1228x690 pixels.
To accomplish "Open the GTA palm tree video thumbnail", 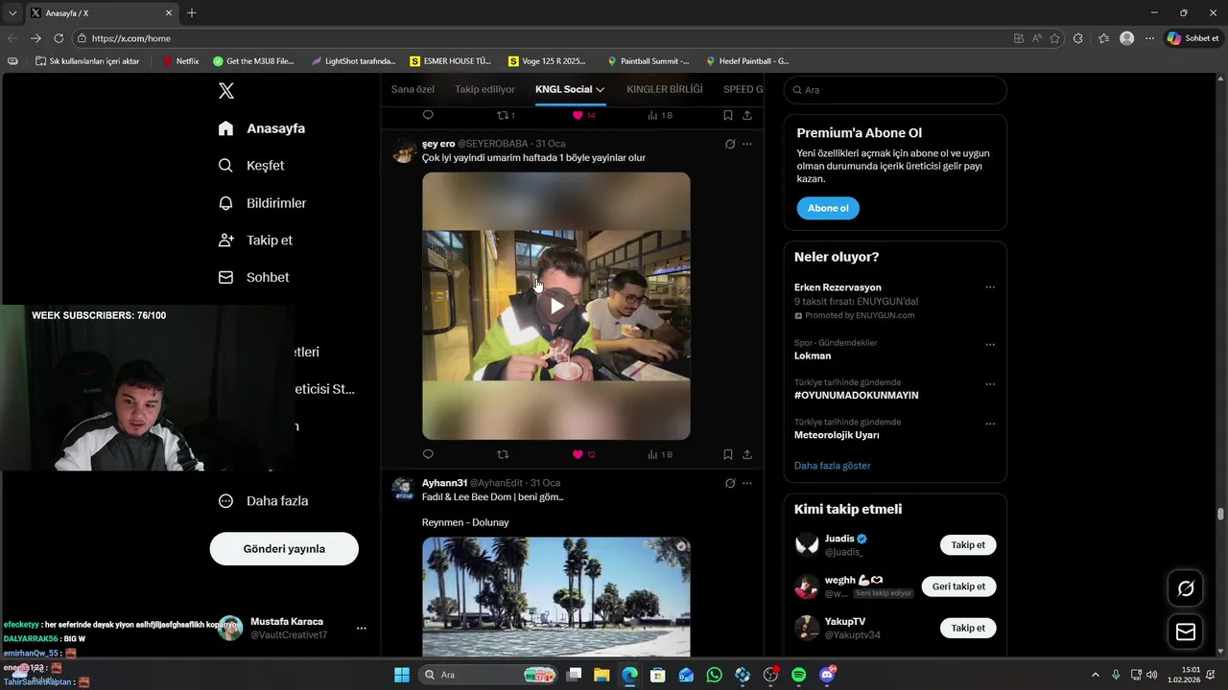I will 556,597.
